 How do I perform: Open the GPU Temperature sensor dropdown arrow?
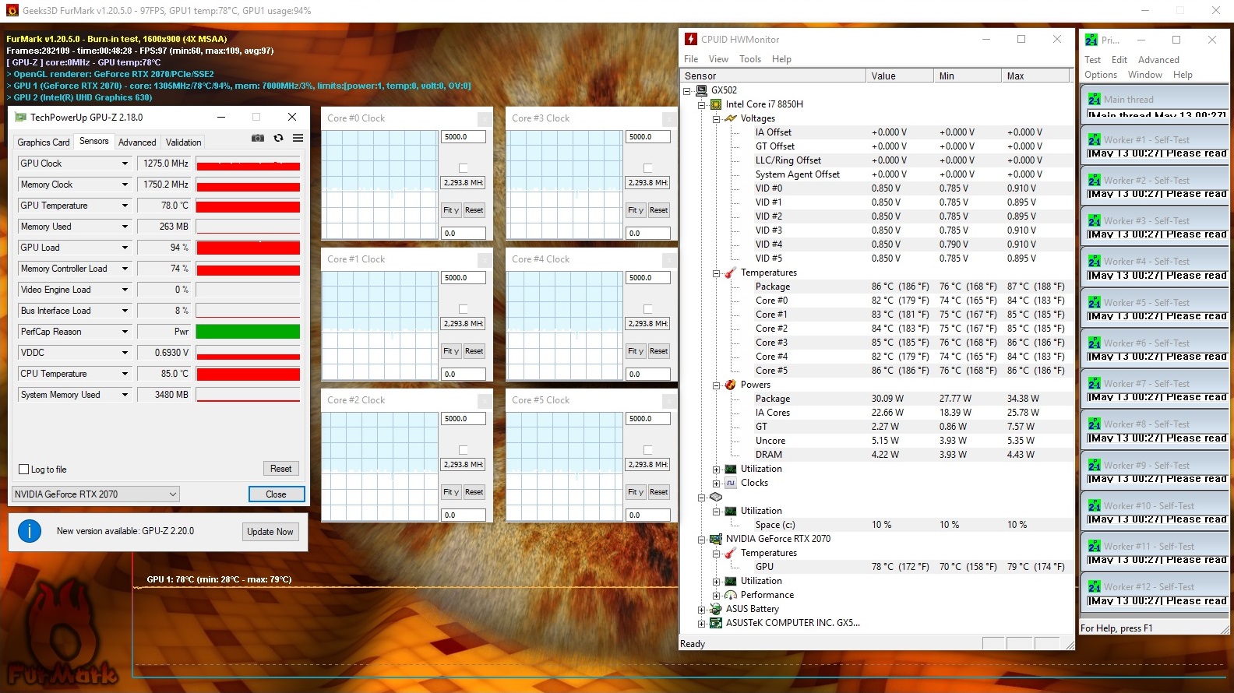125,206
